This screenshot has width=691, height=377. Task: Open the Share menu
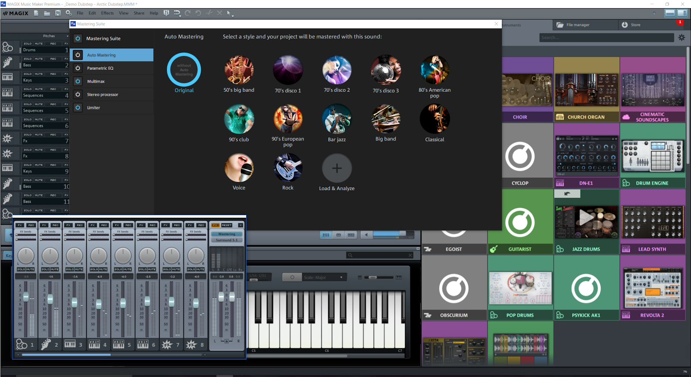tap(139, 13)
